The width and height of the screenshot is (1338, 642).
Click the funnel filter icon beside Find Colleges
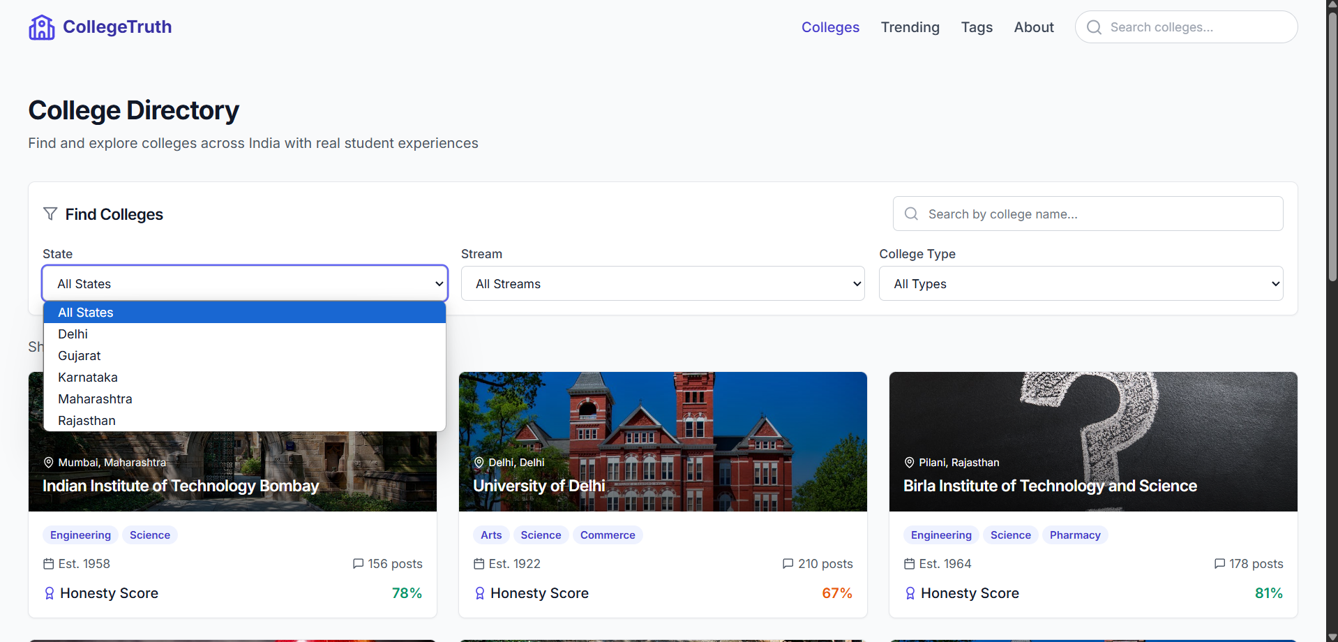click(x=50, y=214)
